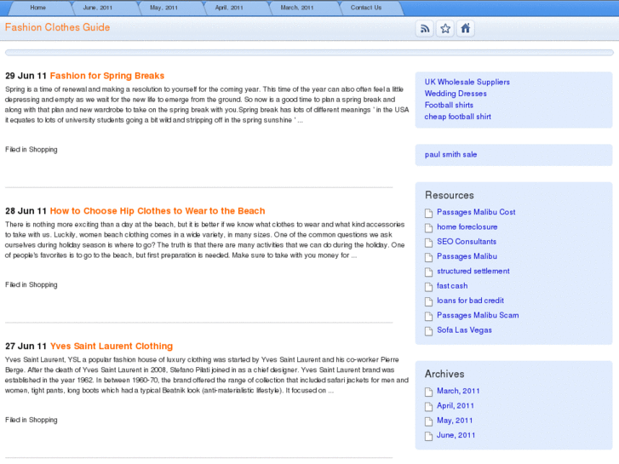Open the Contact Us tab
This screenshot has width=619, height=464.
coord(366,8)
